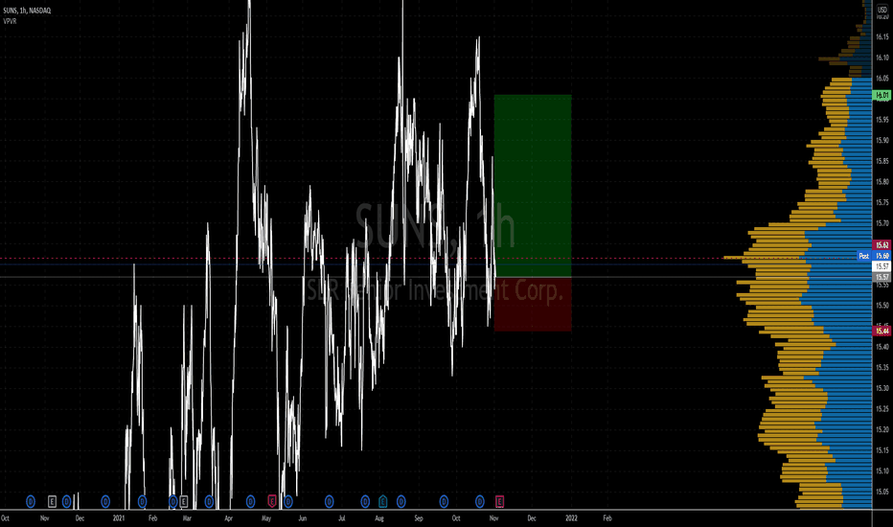This screenshot has height=527, width=893.
Task: Select the dividend marker in mid March 2021
Action: pos(209,501)
